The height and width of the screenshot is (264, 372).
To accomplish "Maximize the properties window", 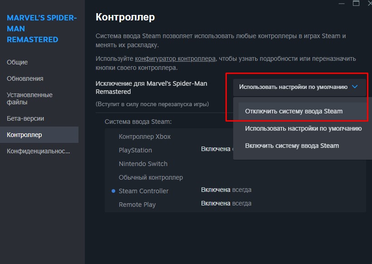I will [x=356, y=3].
